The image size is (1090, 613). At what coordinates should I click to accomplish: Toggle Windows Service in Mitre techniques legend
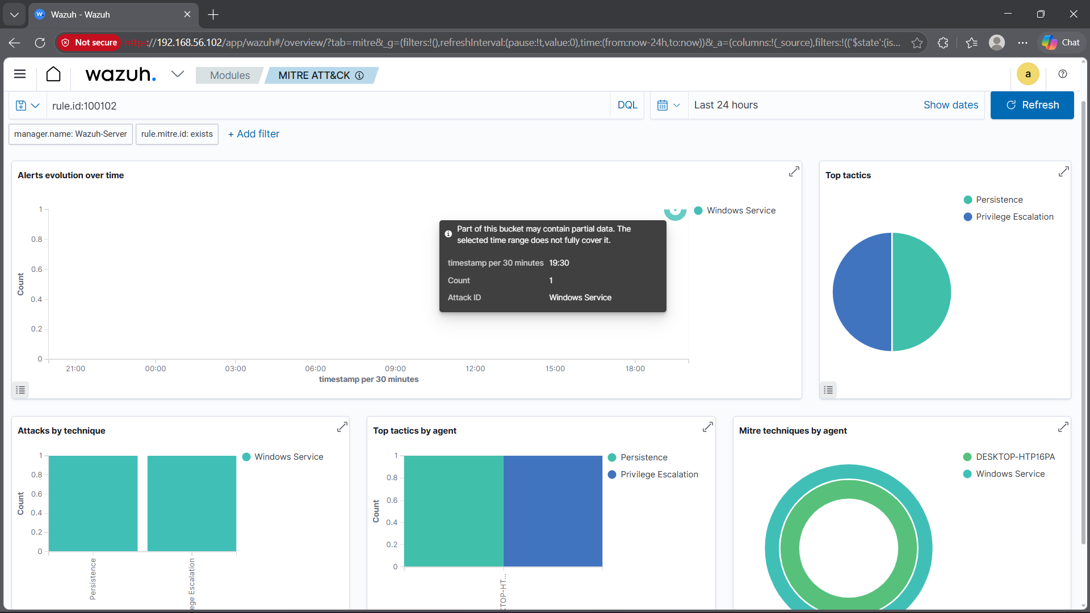tap(1004, 474)
